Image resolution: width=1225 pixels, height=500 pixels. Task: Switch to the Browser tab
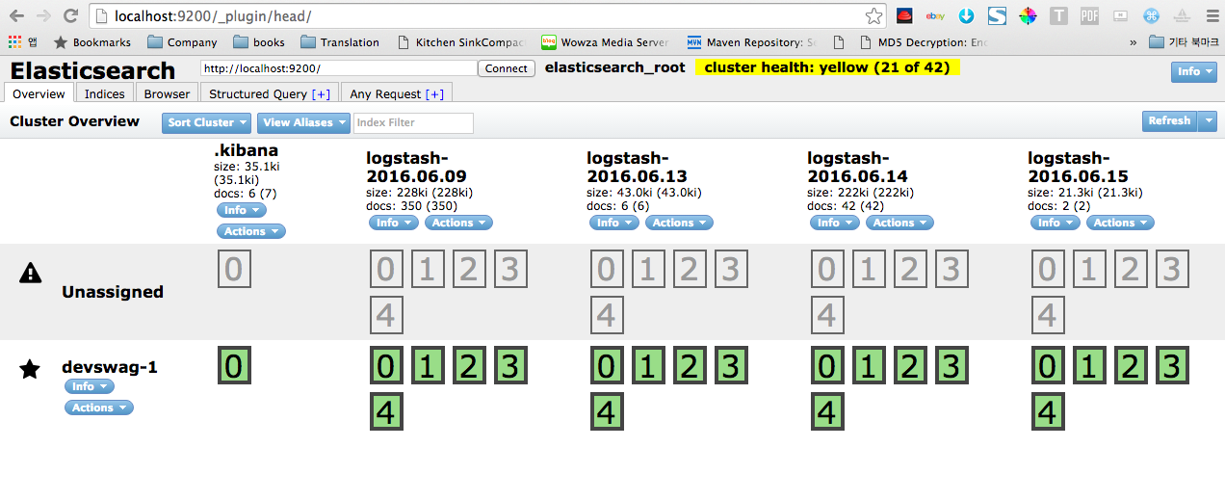pos(167,93)
